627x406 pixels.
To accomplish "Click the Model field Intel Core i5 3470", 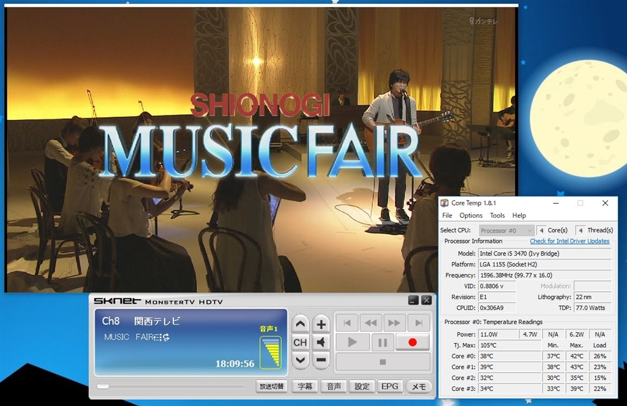I will point(544,254).
